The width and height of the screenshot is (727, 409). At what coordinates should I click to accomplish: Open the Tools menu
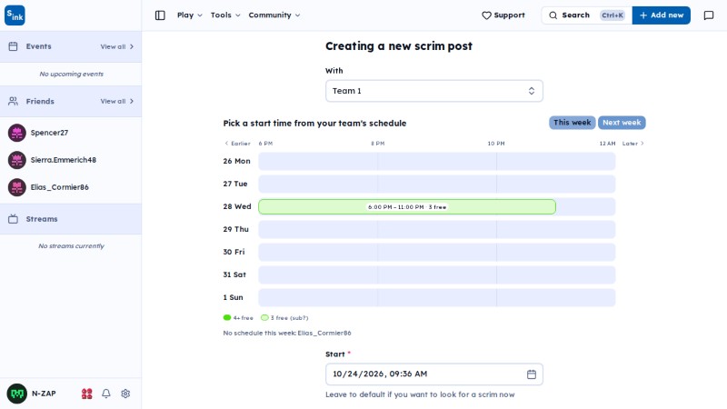pyautogui.click(x=225, y=15)
